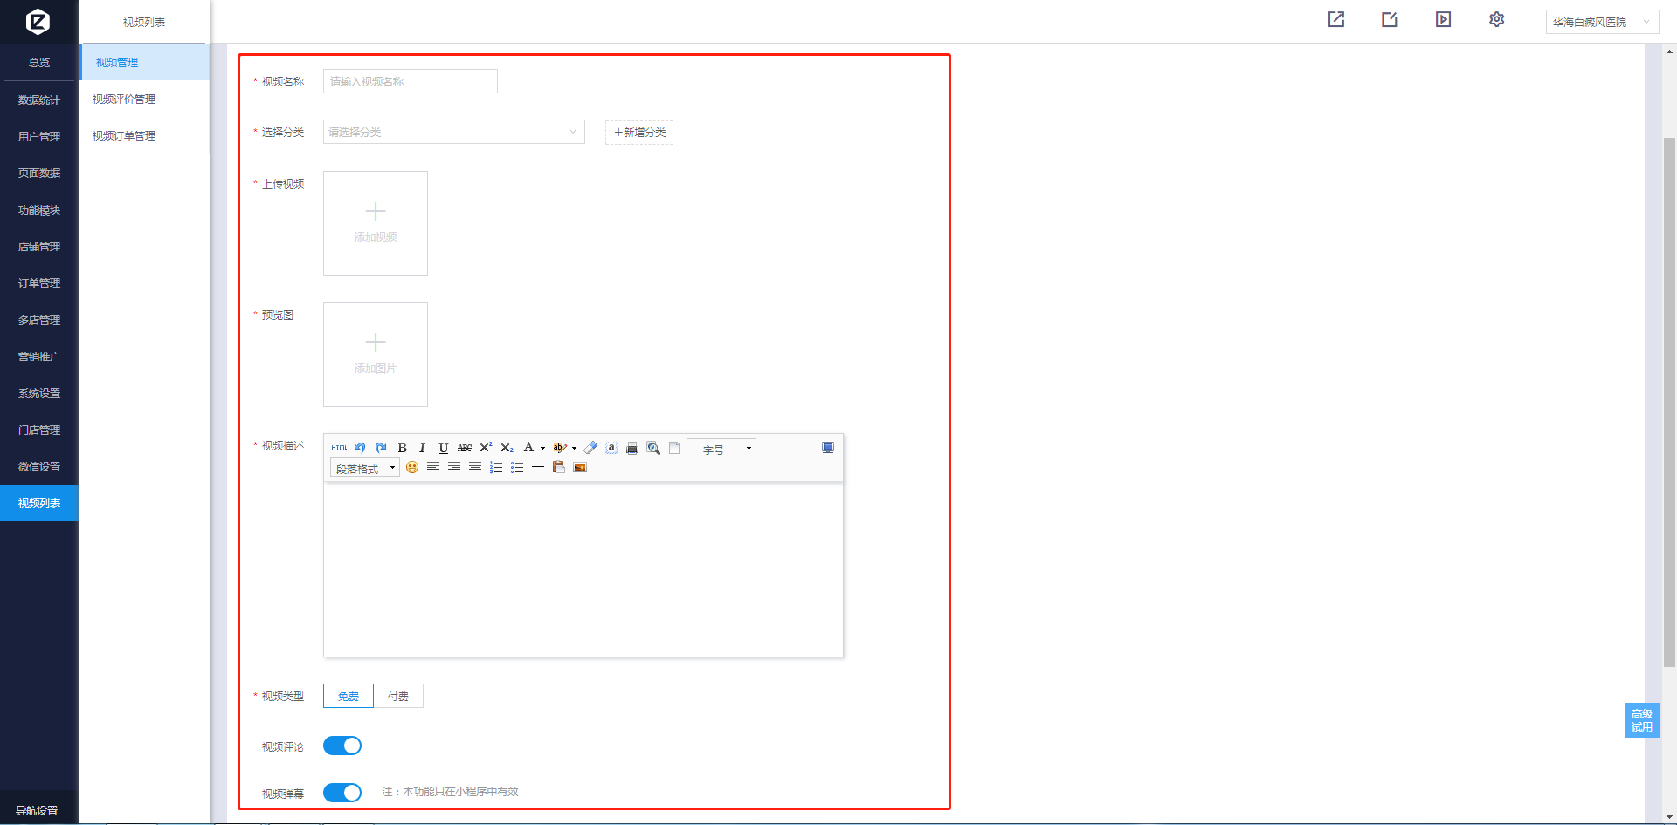Open the 请选择分类 category dropdown
The height and width of the screenshot is (825, 1677).
tap(453, 132)
